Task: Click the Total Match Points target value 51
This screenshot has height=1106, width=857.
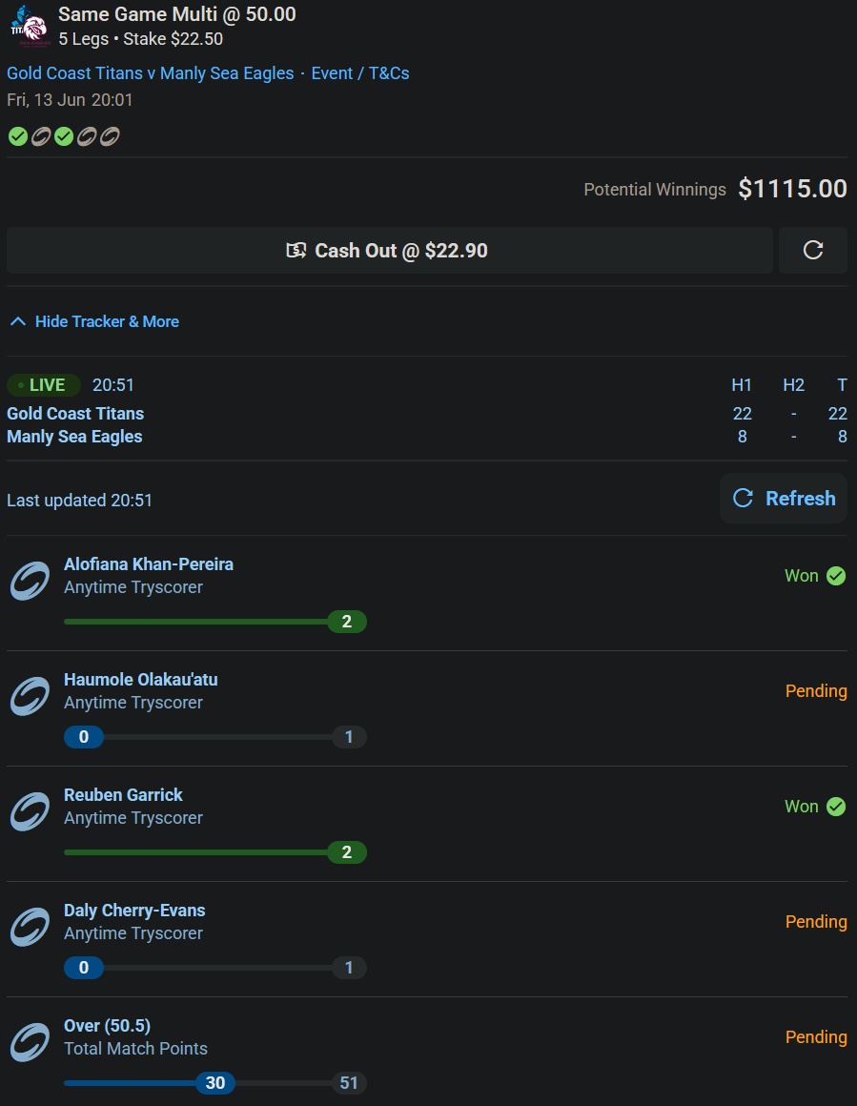Action: [349, 1083]
